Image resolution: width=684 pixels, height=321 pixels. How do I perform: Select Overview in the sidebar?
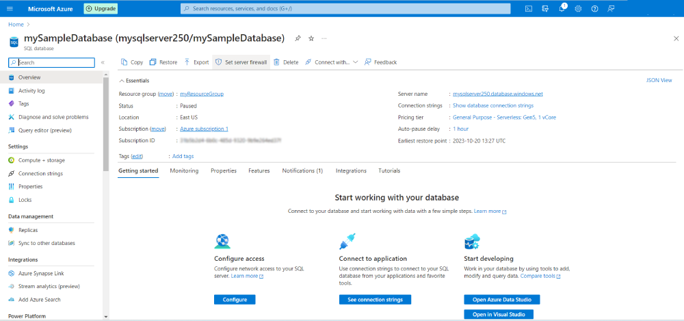(51, 77)
